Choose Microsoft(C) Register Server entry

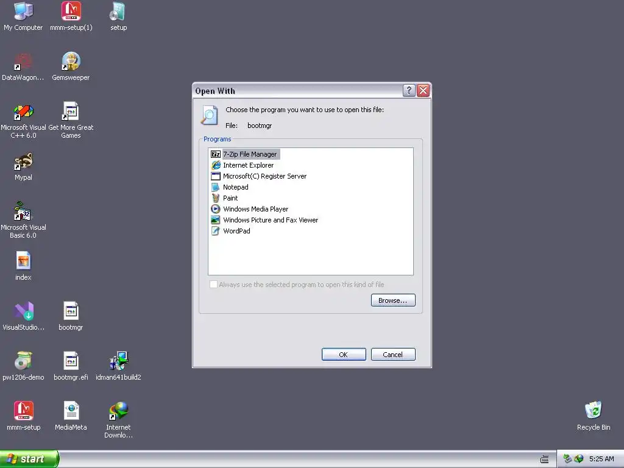tap(264, 176)
